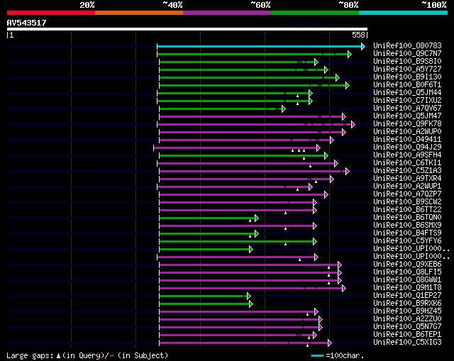Click the purple ~60% identity legend segment
Screen dimensions: 454x361
pos(227,13)
